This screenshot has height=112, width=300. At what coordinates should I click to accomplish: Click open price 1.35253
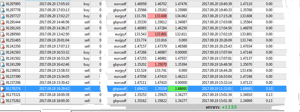point(140,95)
